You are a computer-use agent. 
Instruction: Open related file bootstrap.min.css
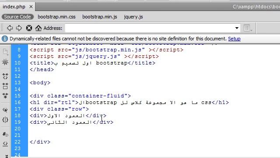click(56, 17)
